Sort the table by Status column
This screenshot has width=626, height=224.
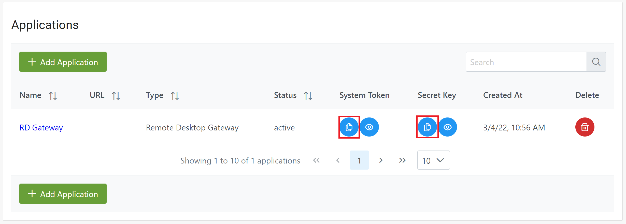308,96
